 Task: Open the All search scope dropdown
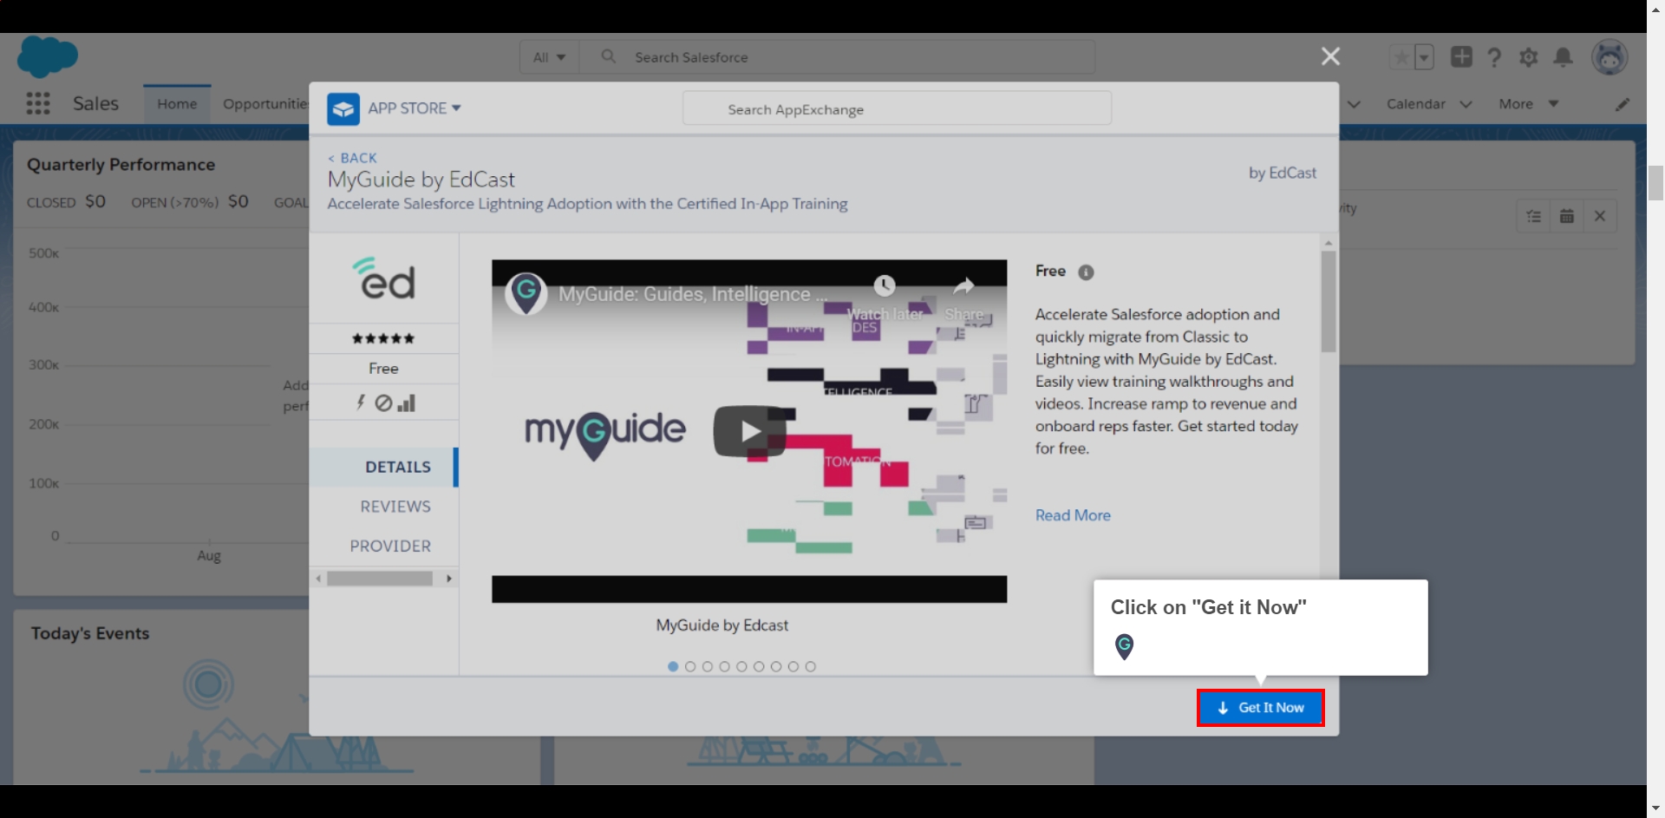pos(549,57)
